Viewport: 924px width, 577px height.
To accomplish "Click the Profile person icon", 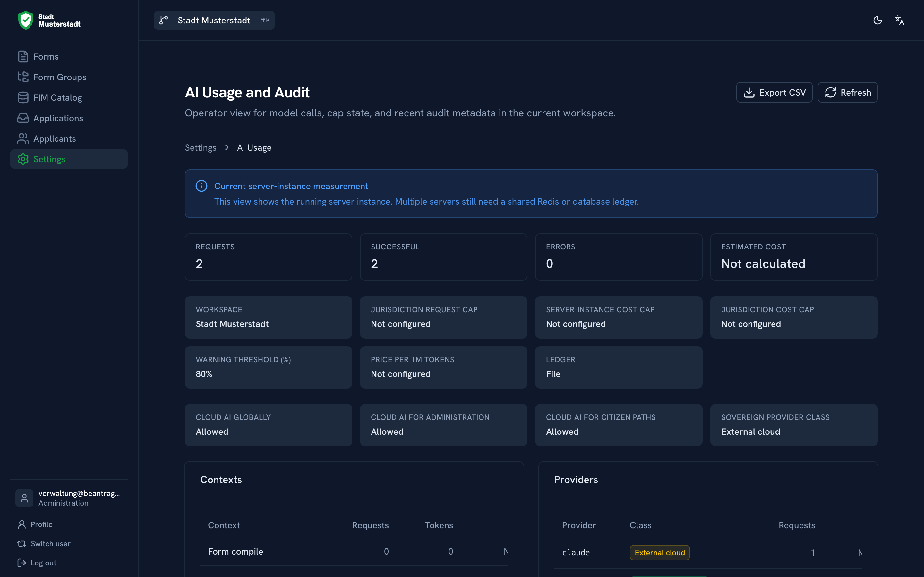I will 22,524.
